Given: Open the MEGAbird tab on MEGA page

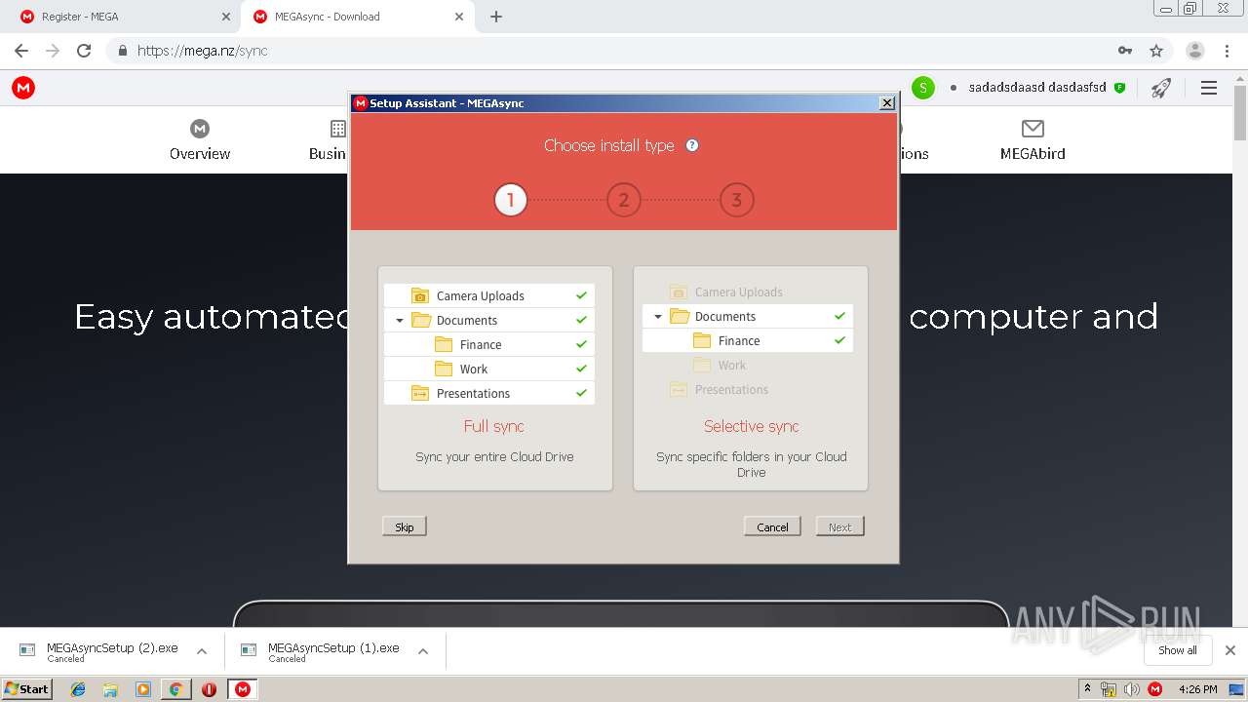Looking at the screenshot, I should click(1033, 140).
